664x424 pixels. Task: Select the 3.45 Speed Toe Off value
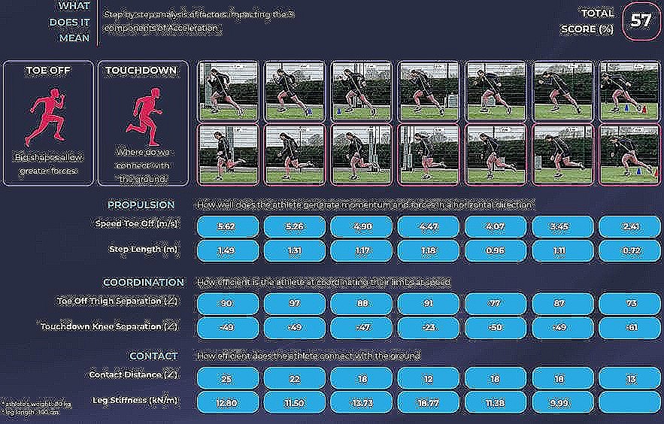point(562,226)
